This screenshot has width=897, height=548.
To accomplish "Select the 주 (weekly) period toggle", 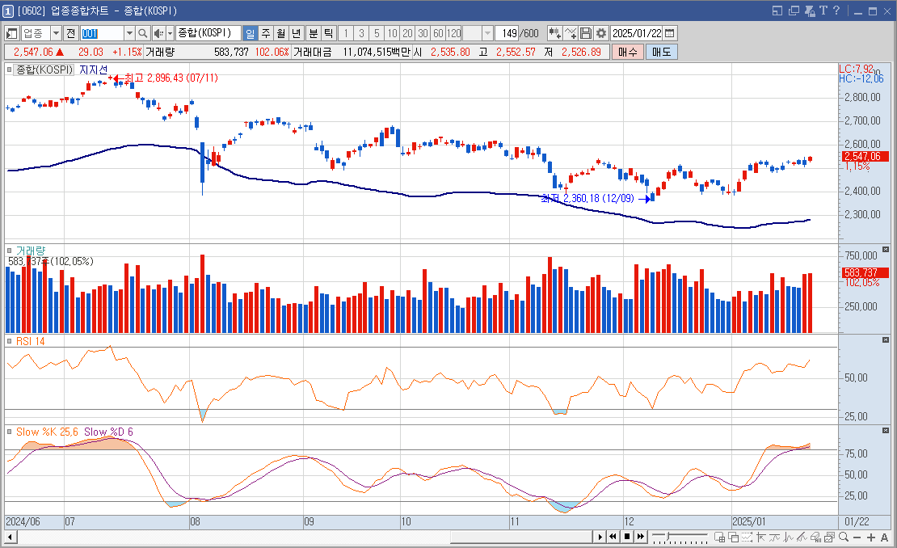I will point(266,33).
